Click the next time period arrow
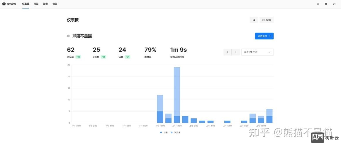The height and width of the screenshot is (146, 341). [x=235, y=52]
